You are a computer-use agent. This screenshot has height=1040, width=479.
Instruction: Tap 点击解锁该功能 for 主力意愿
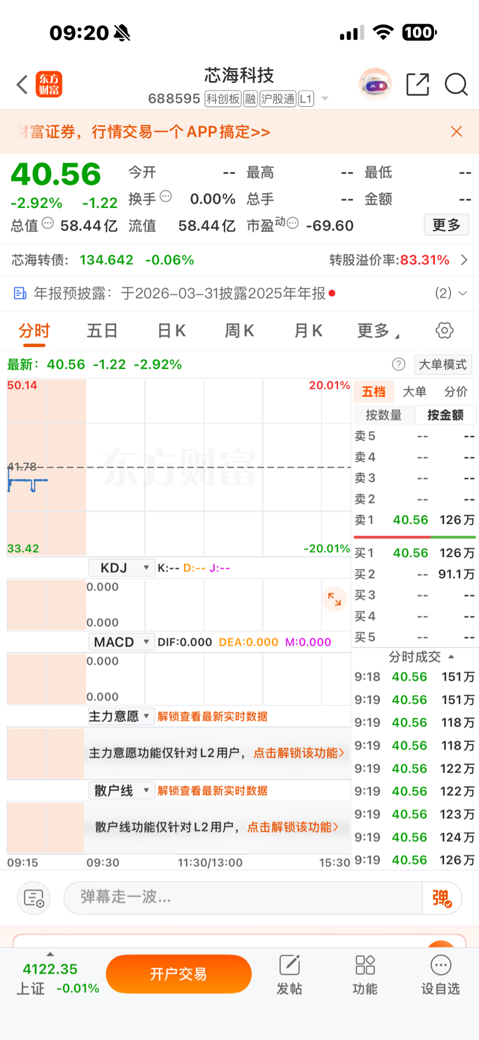tap(299, 753)
